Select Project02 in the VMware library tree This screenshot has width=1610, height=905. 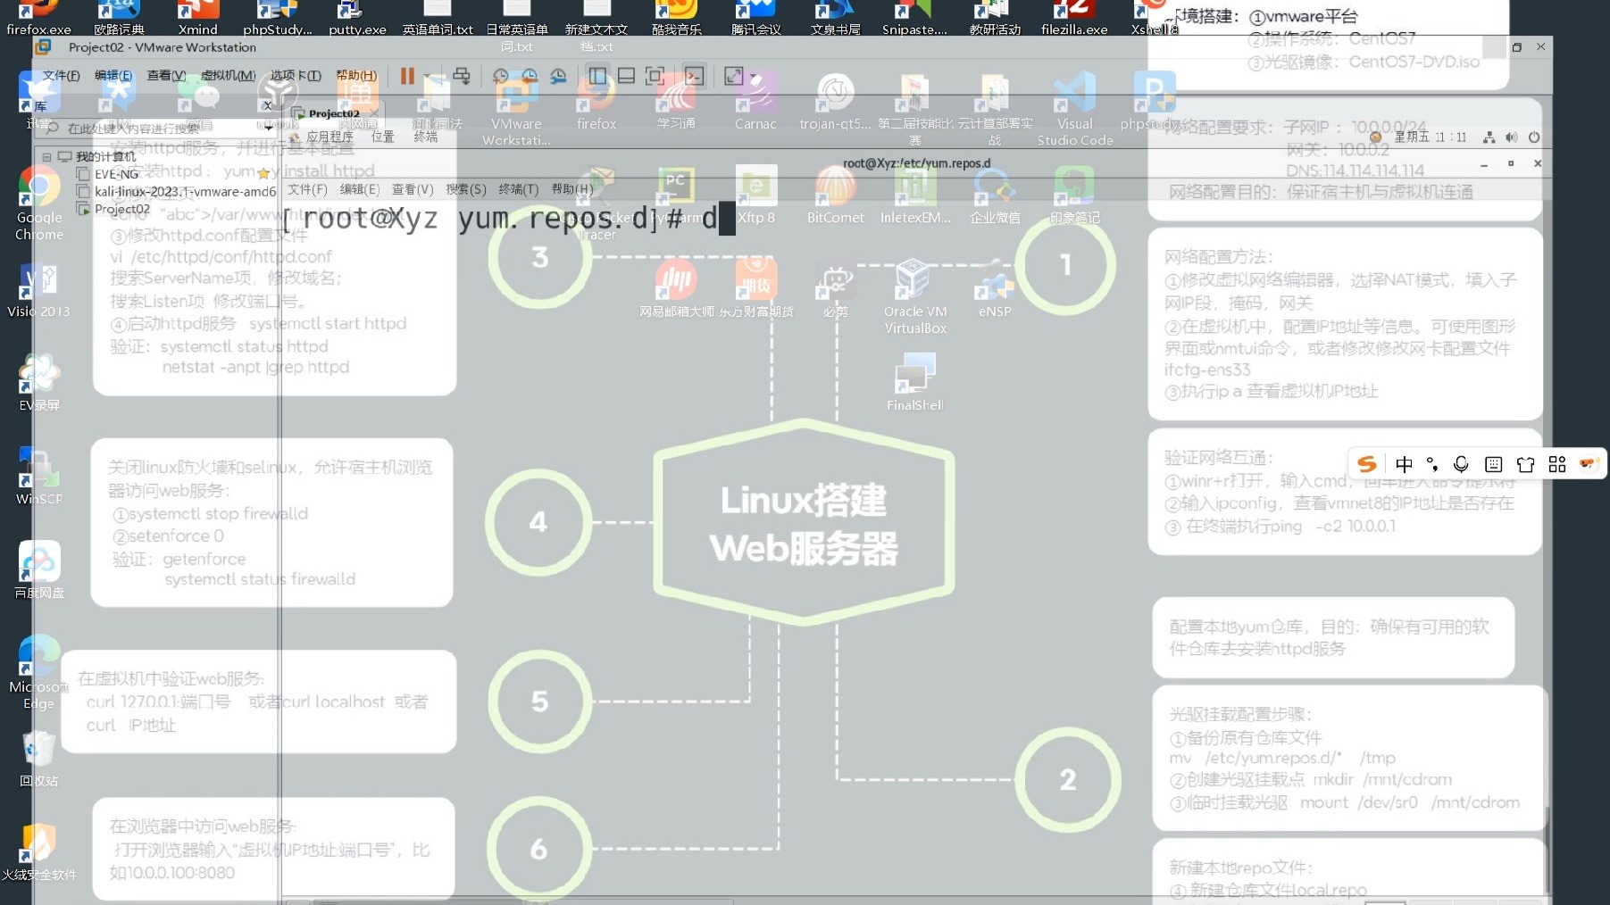(113, 209)
